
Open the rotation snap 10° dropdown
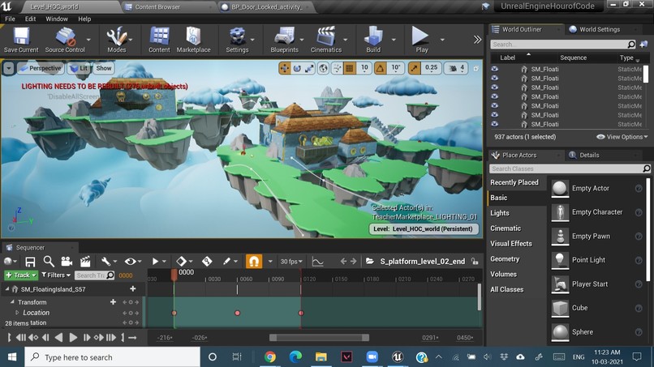395,68
